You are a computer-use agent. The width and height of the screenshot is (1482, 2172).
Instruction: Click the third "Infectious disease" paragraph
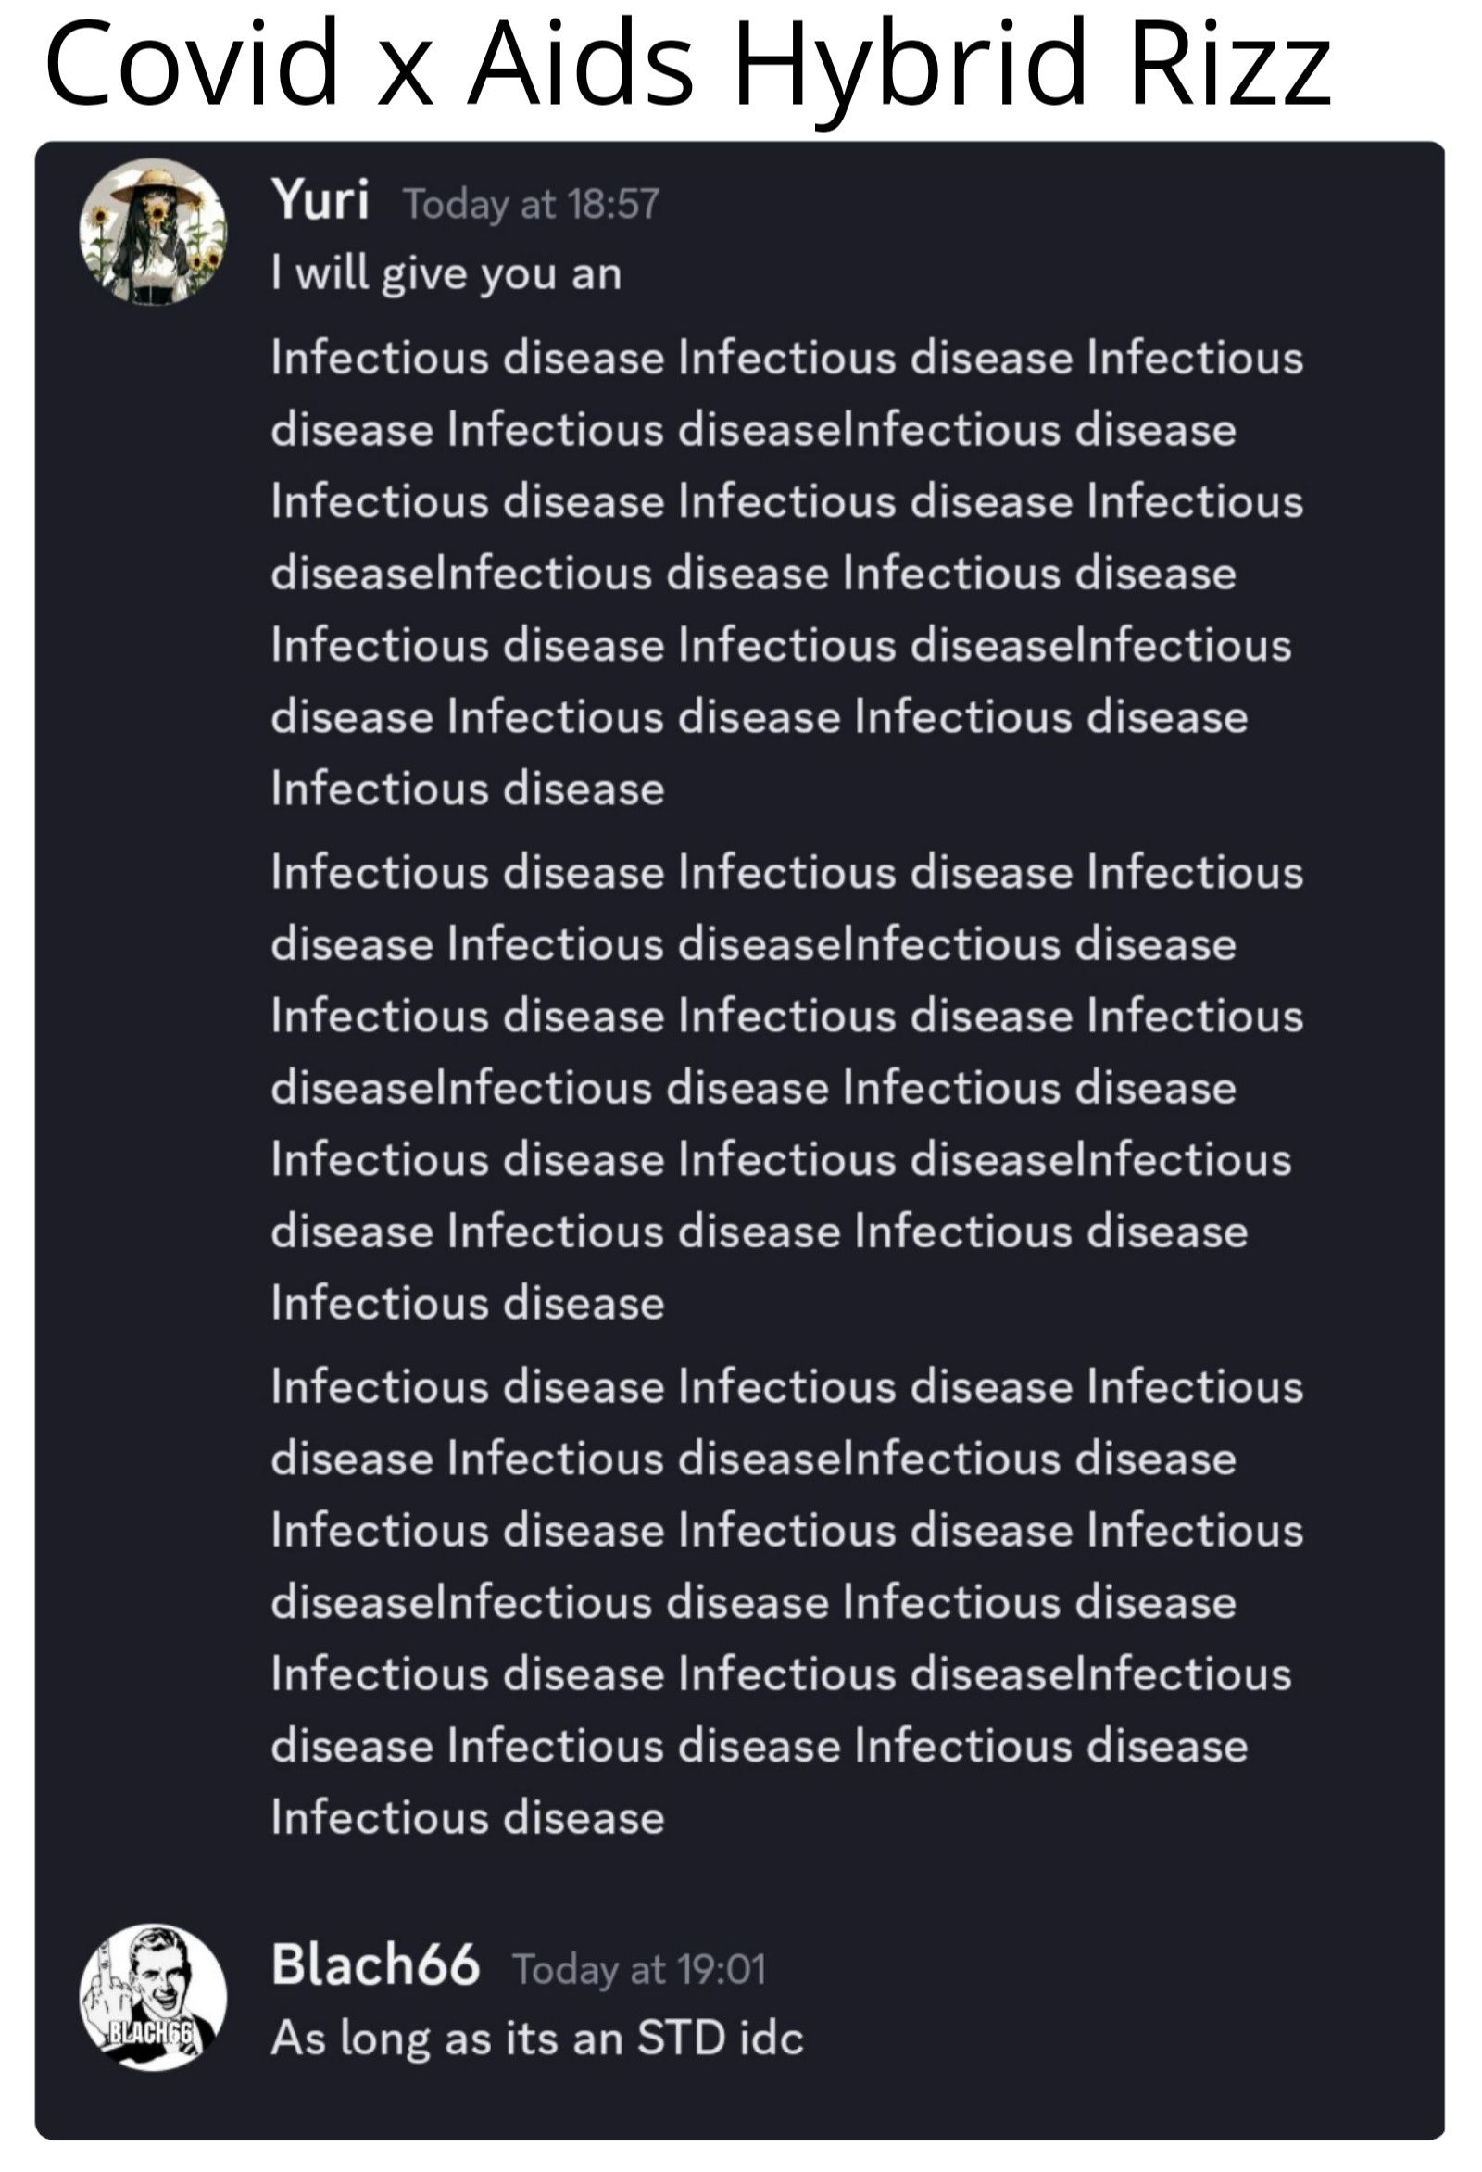click(x=785, y=1601)
